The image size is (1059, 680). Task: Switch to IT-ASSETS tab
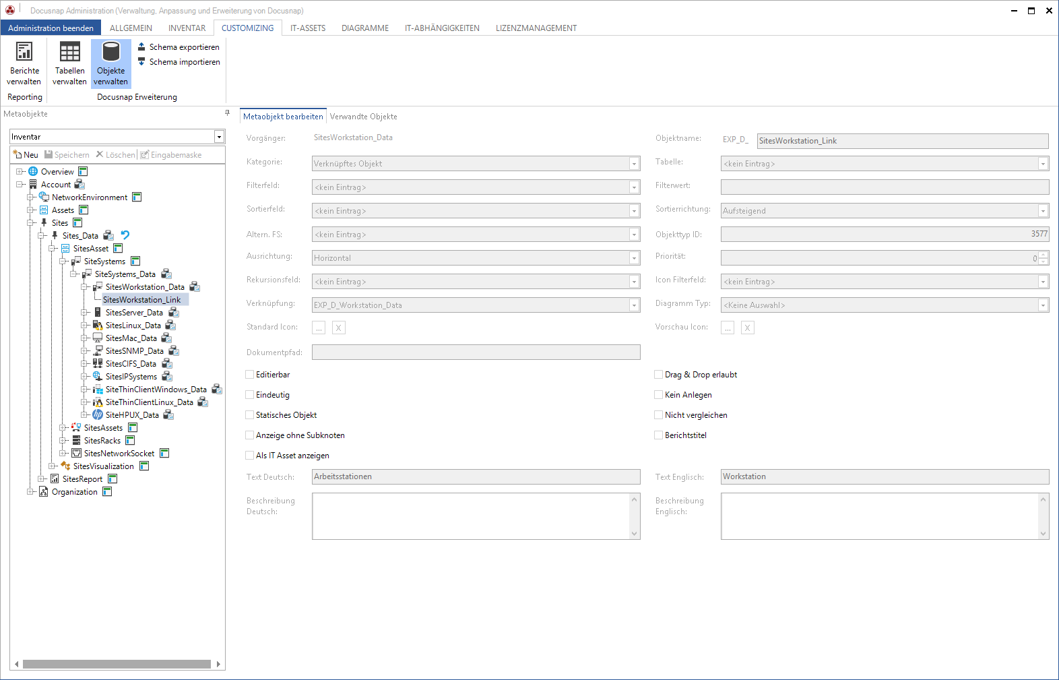(x=308, y=28)
